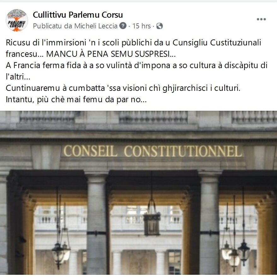Click the MANCU À PENA SEMU SUSPRESI text

[111, 54]
